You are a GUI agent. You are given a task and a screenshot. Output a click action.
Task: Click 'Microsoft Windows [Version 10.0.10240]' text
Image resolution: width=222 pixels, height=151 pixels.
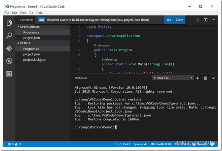(x=111, y=87)
